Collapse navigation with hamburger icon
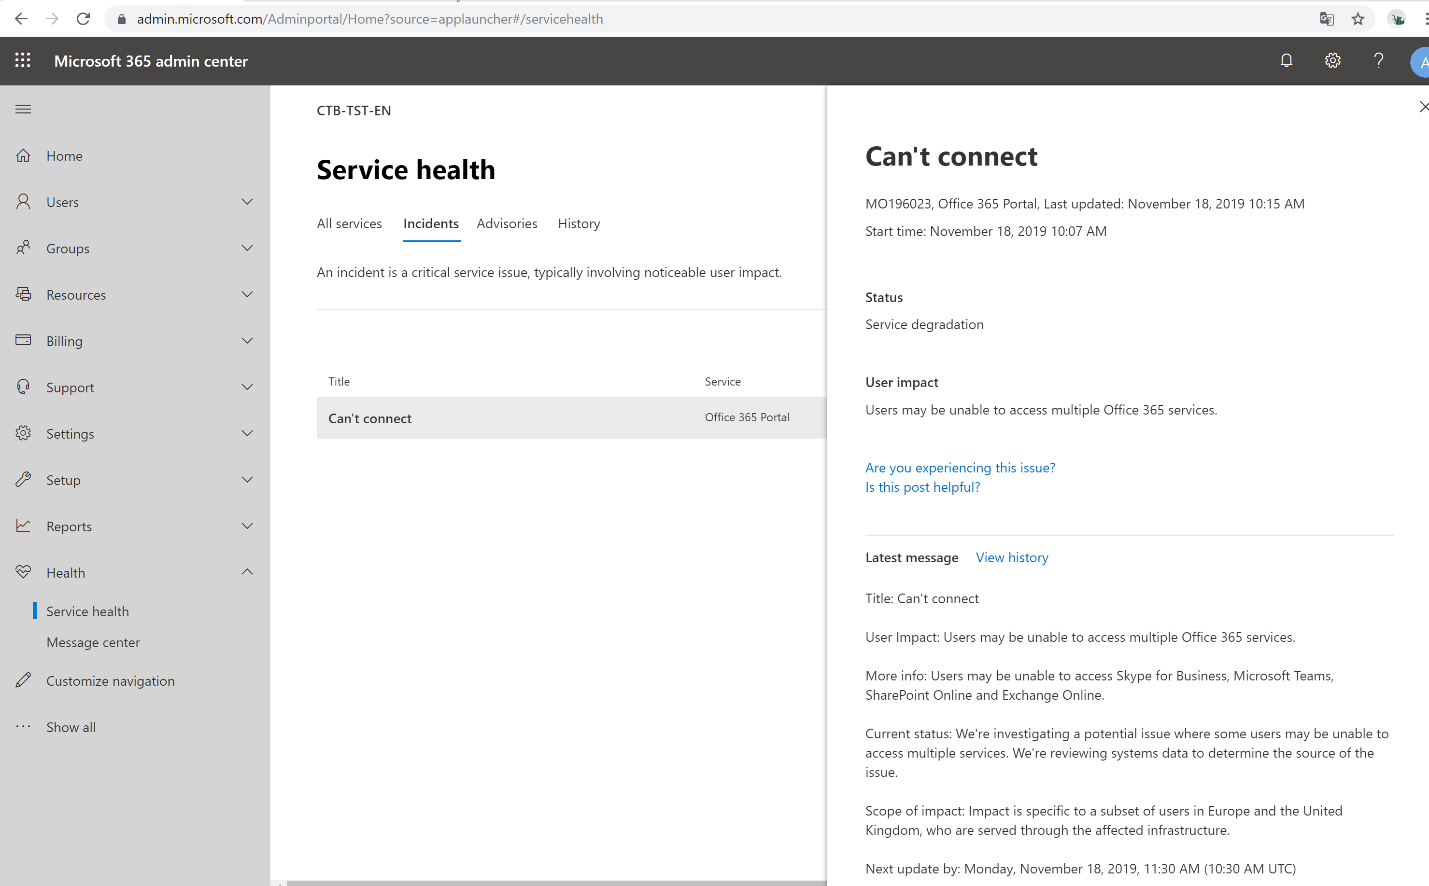The image size is (1429, 886). pyautogui.click(x=24, y=109)
